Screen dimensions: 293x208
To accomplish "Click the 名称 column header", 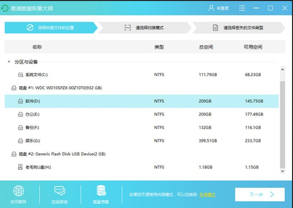I will (x=37, y=47).
